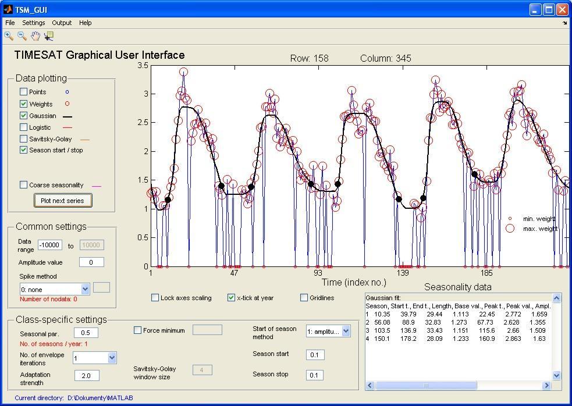Click the dock arrow at menu bar right
This screenshot has height=406, width=572.
click(565, 23)
